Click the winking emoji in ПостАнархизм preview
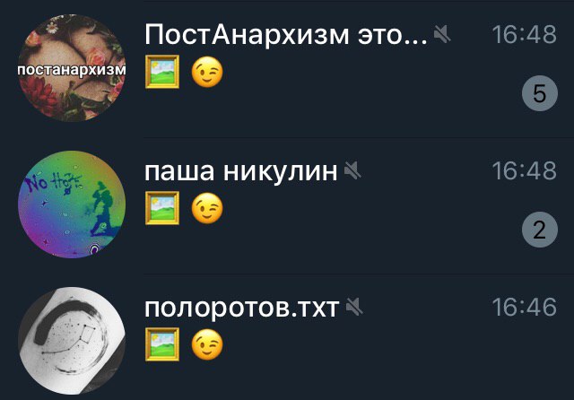Screen dimensions: 574x400 coord(207,72)
